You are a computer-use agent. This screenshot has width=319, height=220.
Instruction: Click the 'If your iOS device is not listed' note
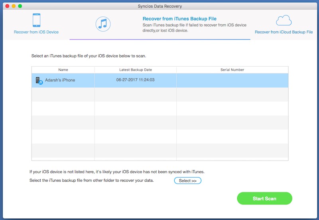click(x=117, y=172)
